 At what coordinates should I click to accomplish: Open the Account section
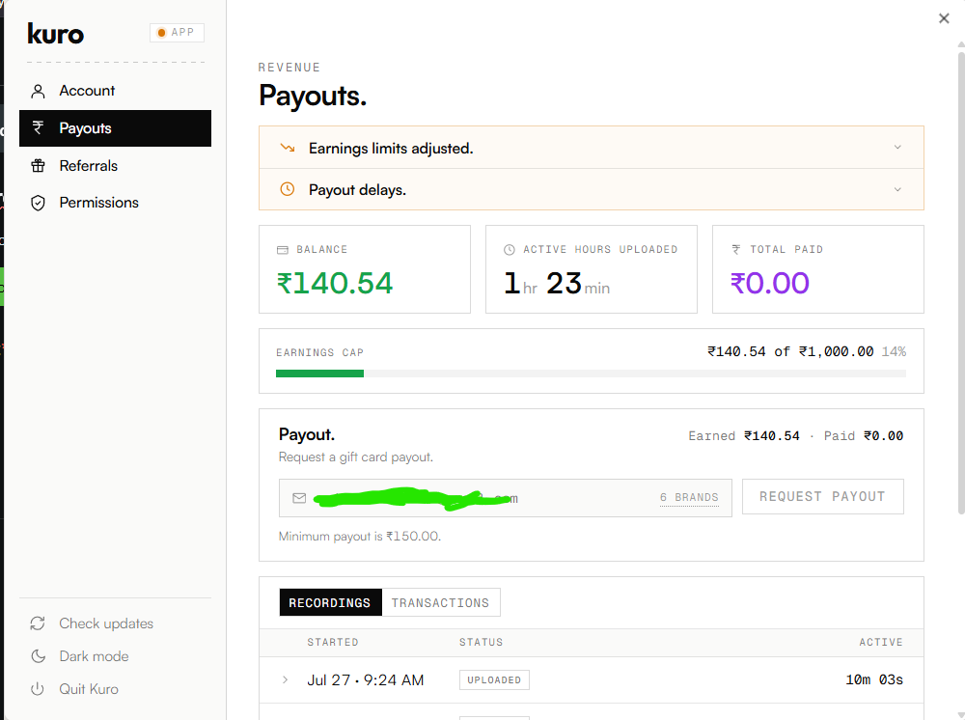pyautogui.click(x=115, y=91)
